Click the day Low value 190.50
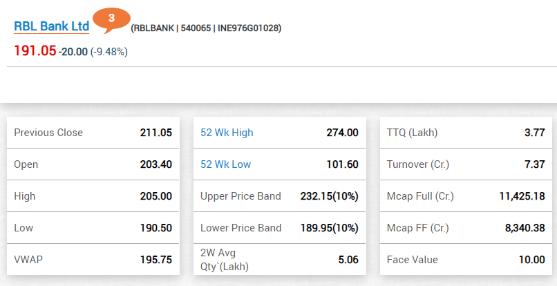This screenshot has height=286, width=557. (155, 228)
